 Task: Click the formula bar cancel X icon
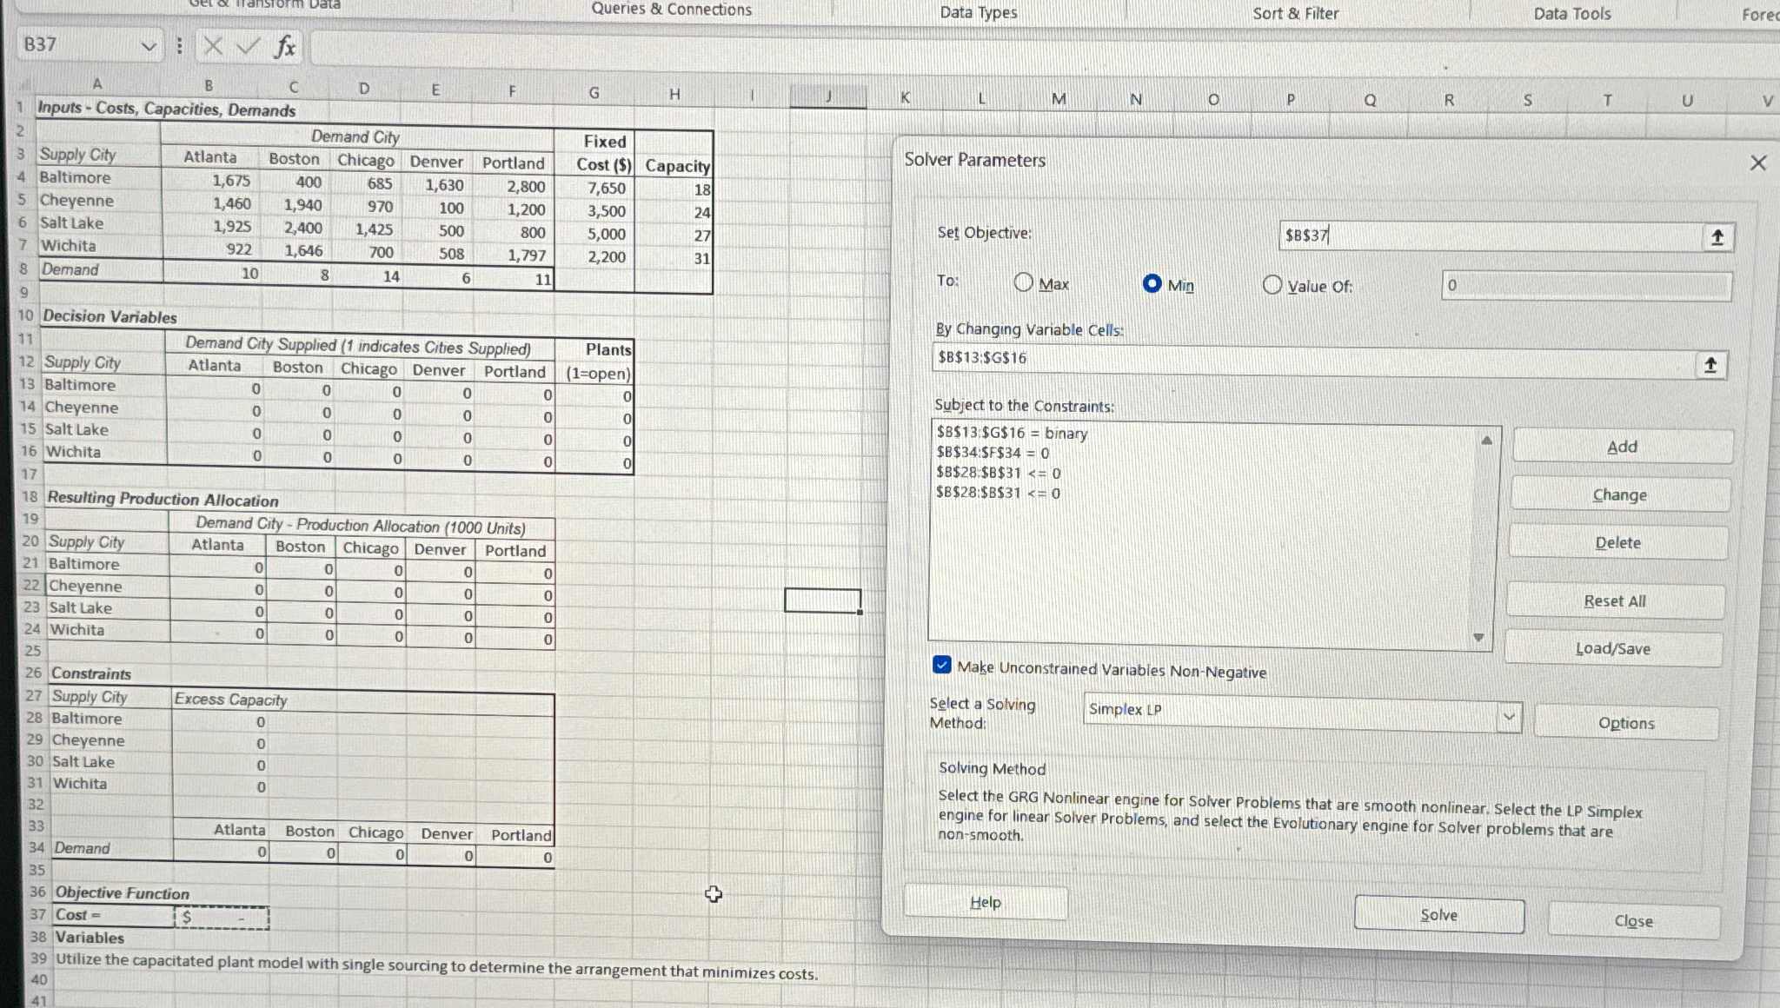pyautogui.click(x=213, y=46)
